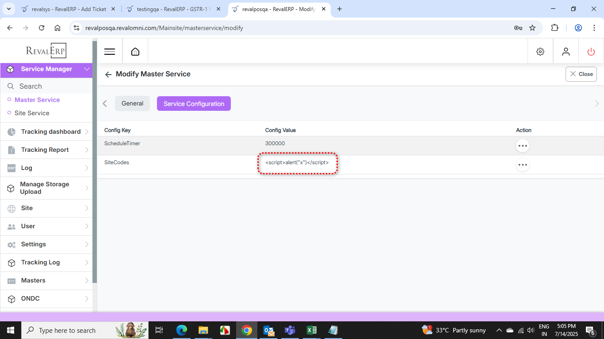This screenshot has height=339, width=604.
Task: Select the Service Configuration tab
Action: (194, 104)
